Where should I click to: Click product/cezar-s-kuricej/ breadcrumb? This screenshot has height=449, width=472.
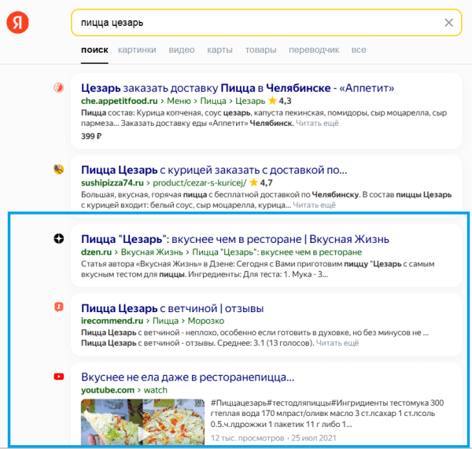pyautogui.click(x=199, y=182)
